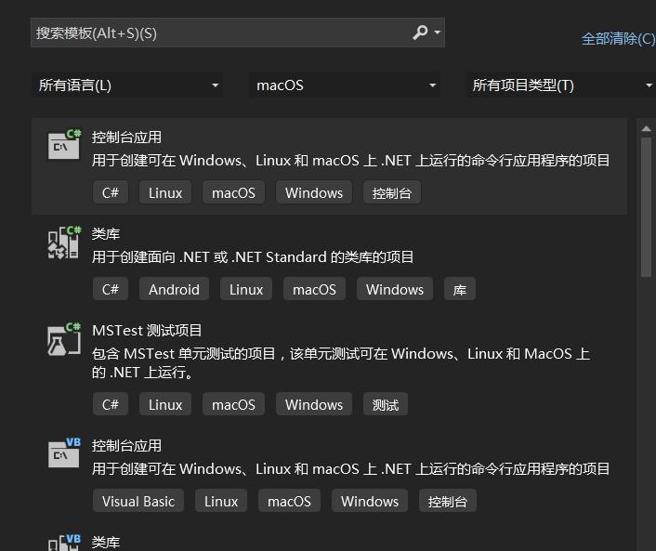The height and width of the screenshot is (551, 656).
Task: Open the search options dropdown arrow
Action: click(x=438, y=33)
